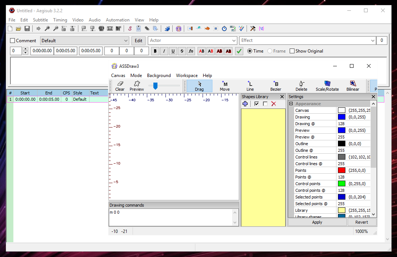Close the Shapes Library panel
This screenshot has height=257, width=397.
(x=282, y=97)
